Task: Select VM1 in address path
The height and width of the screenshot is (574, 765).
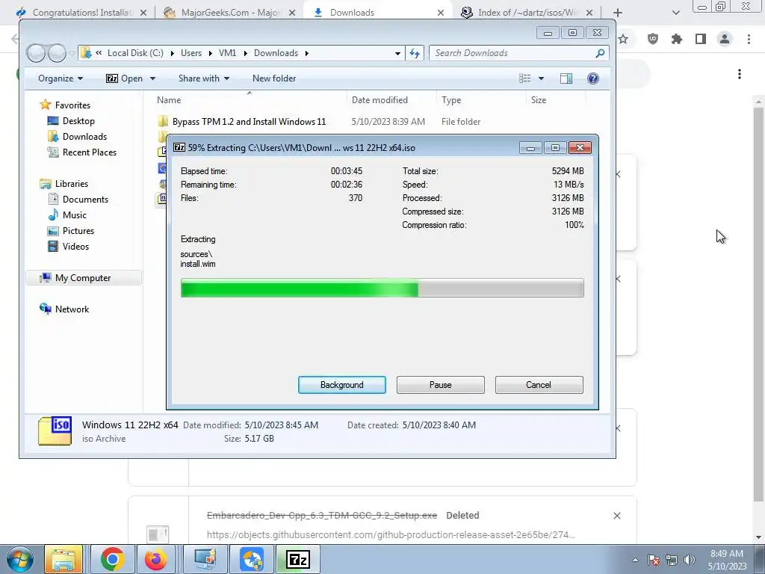Action: click(227, 53)
